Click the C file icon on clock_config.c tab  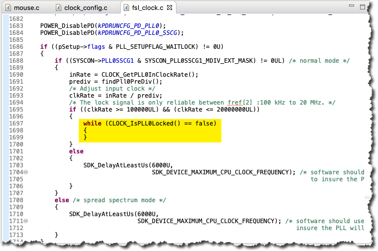[x=59, y=8]
